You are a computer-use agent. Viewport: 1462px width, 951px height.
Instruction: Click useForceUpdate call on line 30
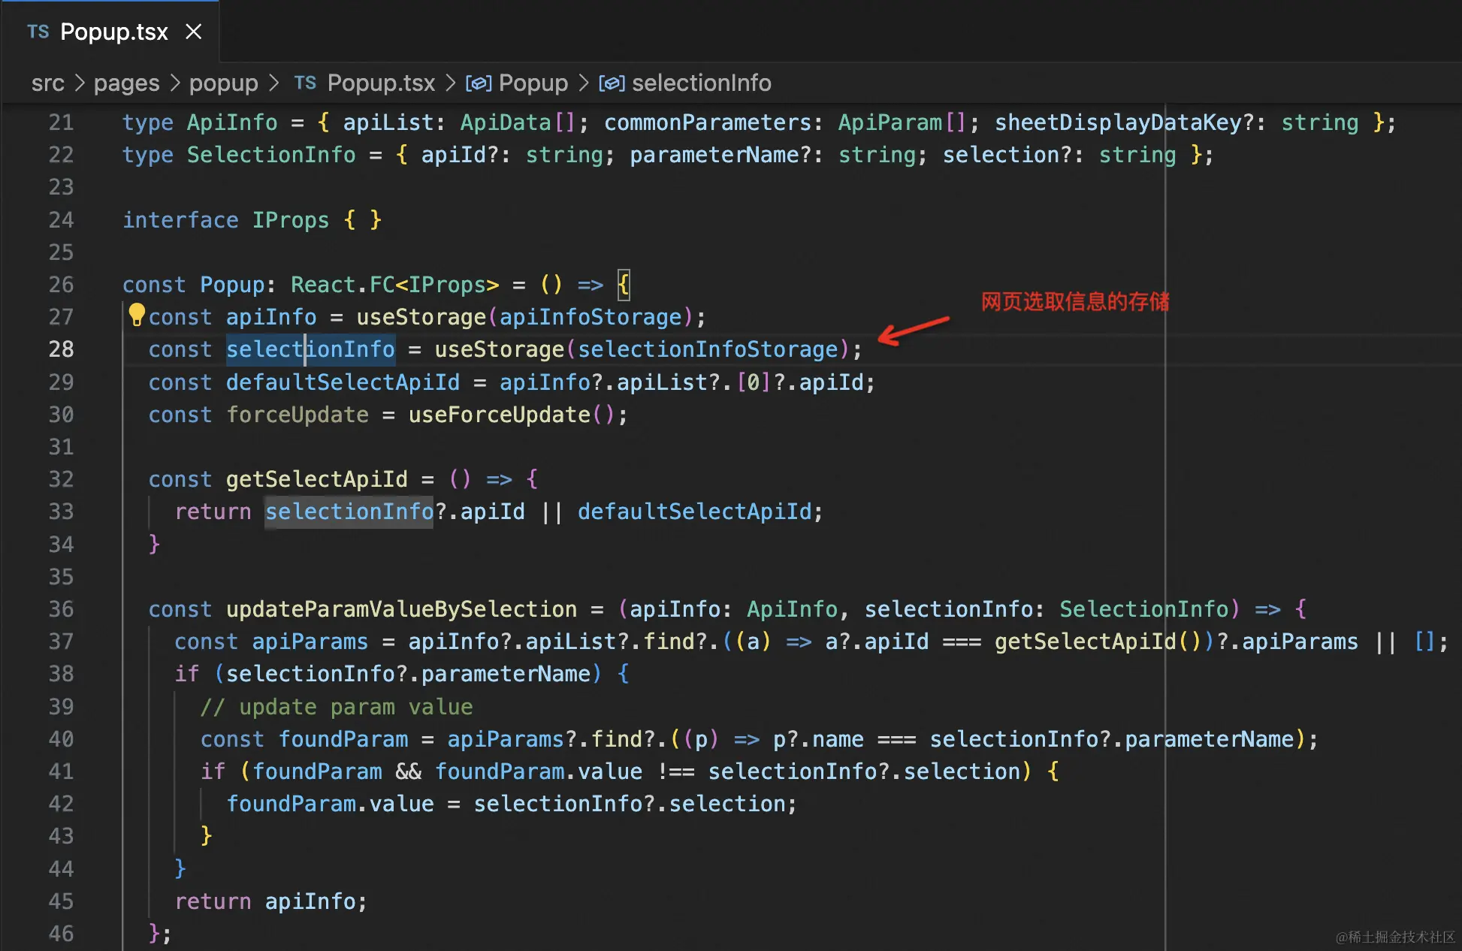click(499, 415)
